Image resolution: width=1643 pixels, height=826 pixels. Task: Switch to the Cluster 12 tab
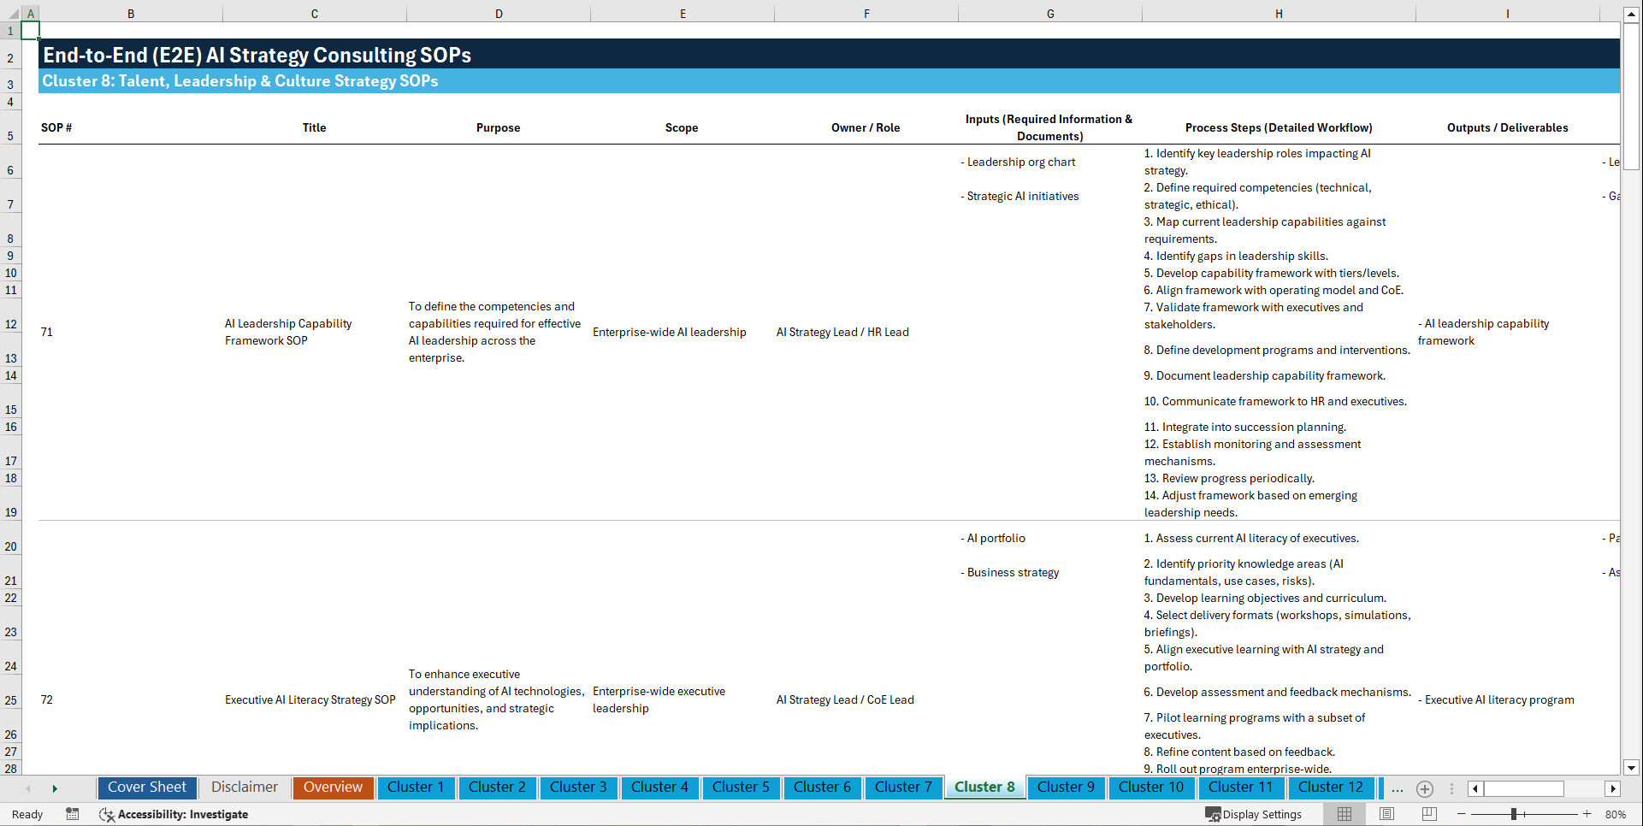click(1331, 788)
